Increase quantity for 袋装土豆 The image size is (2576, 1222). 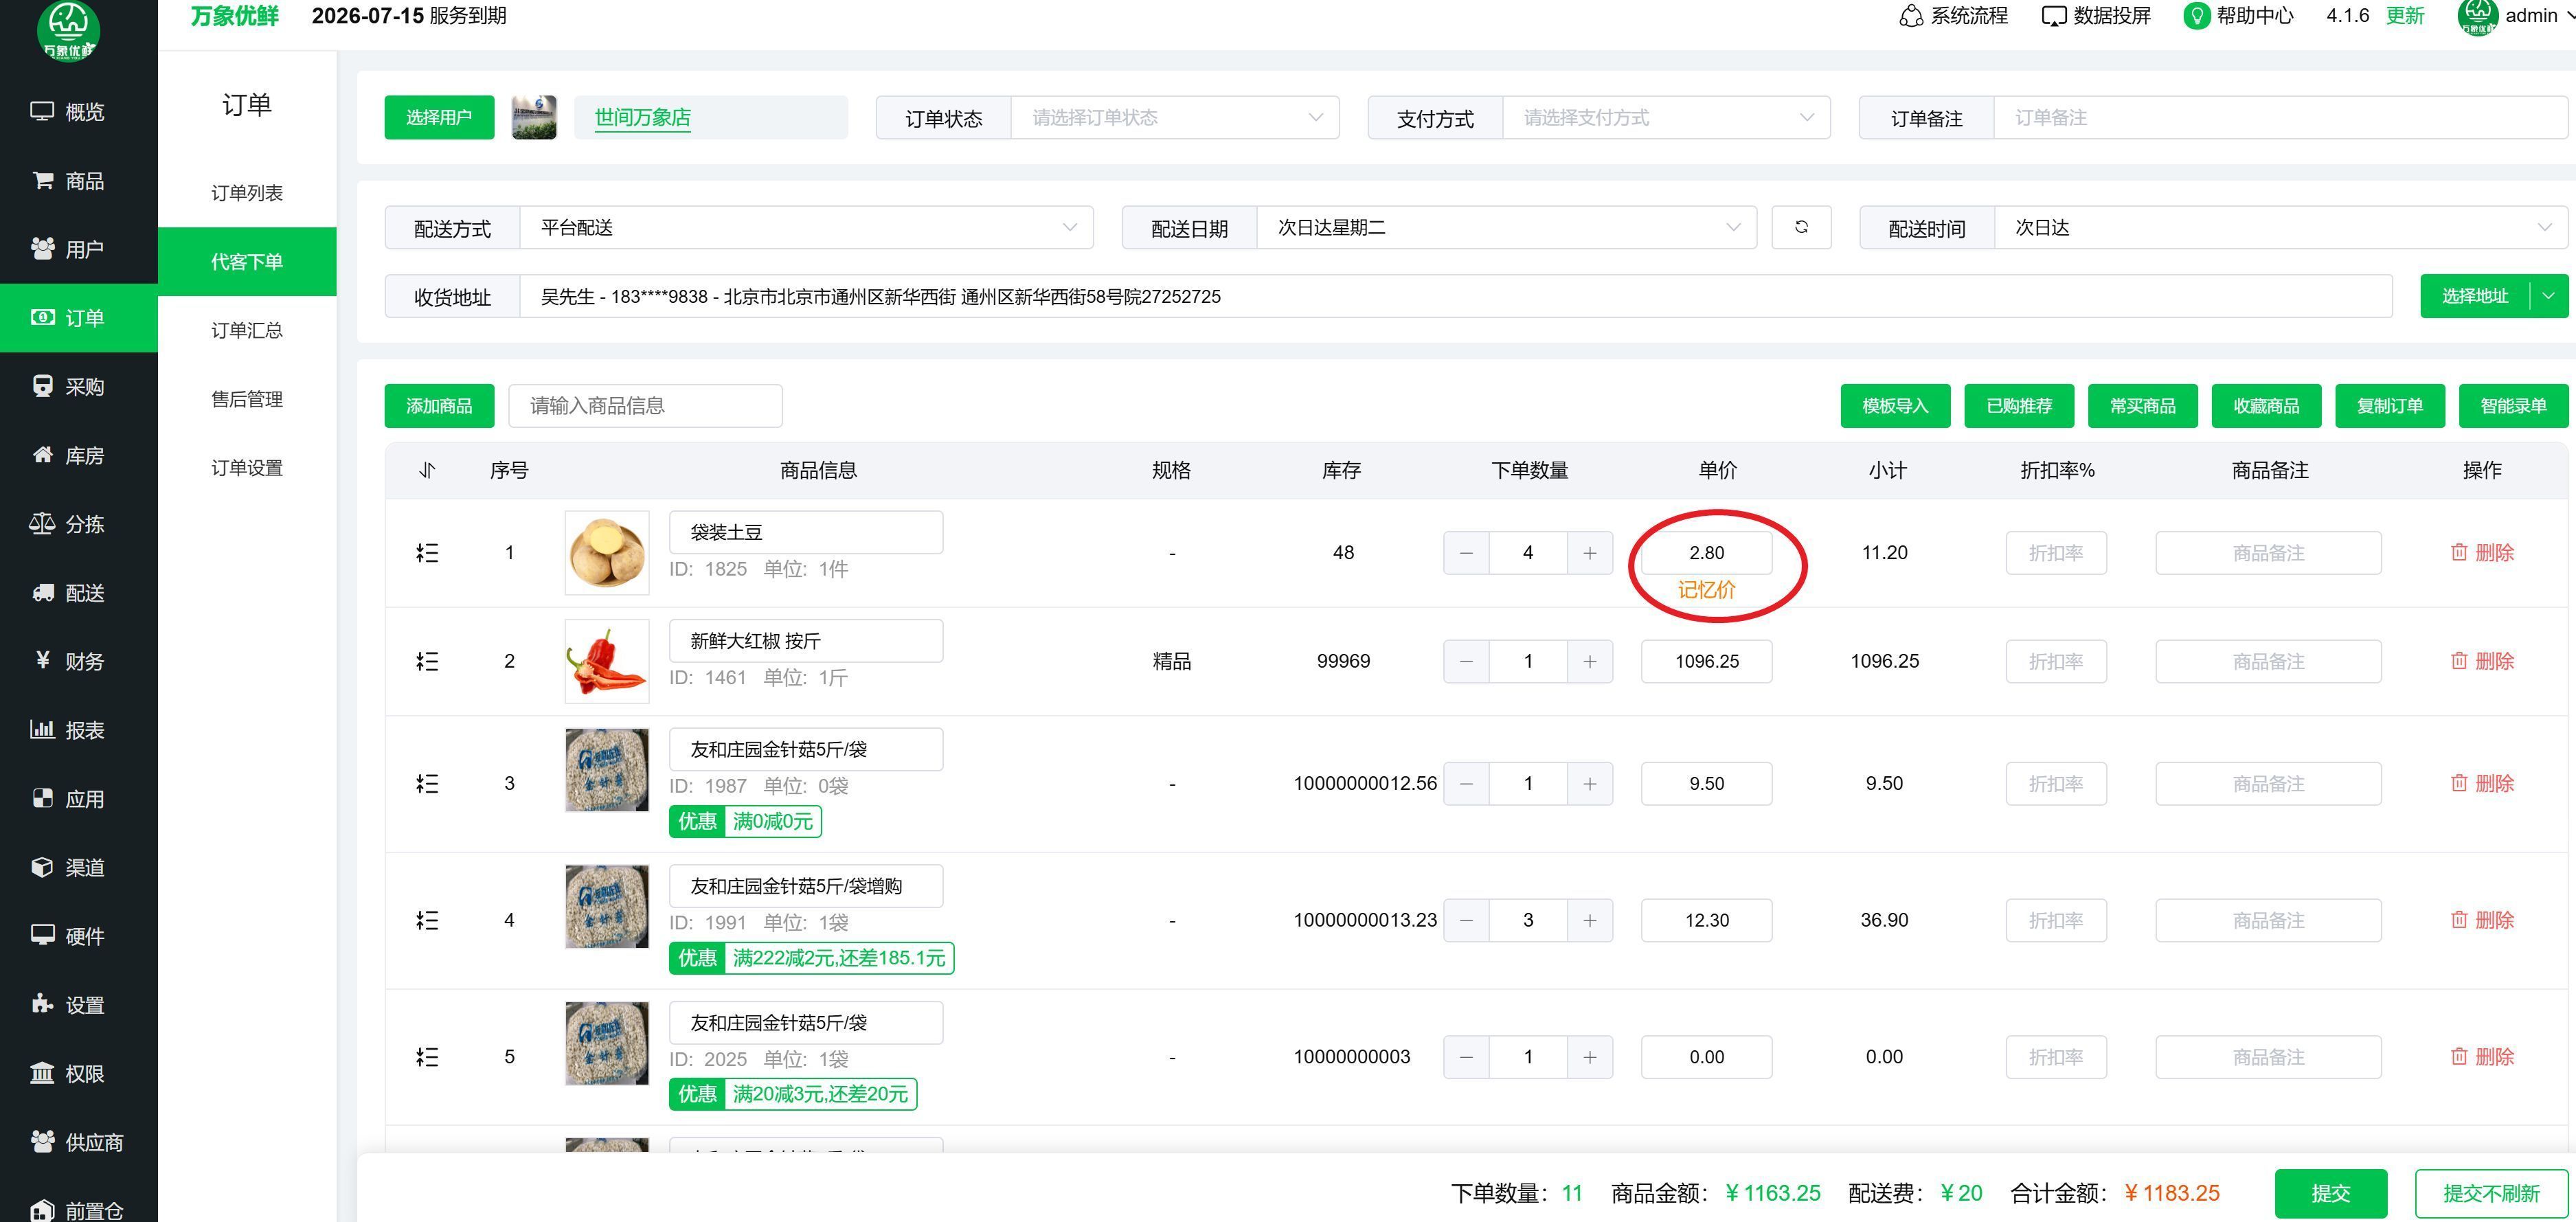[x=1590, y=553]
